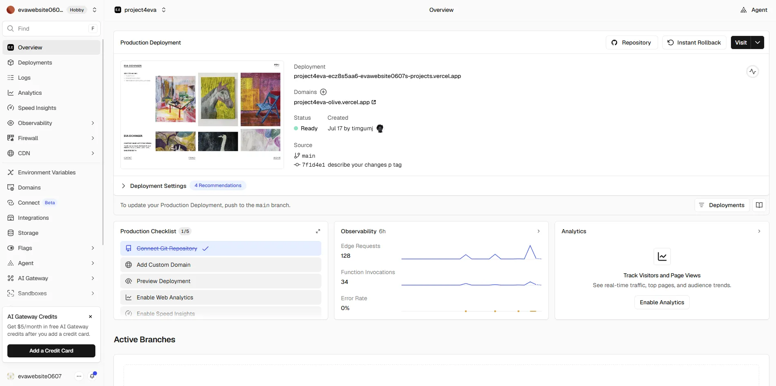
Task: Click Add a Credit Card button
Action: click(51, 351)
